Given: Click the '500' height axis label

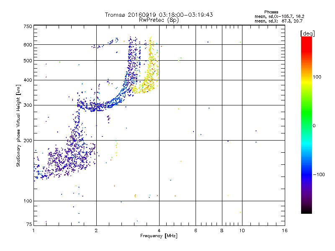Looking at the screenshot, I should pyautogui.click(x=28, y=61).
